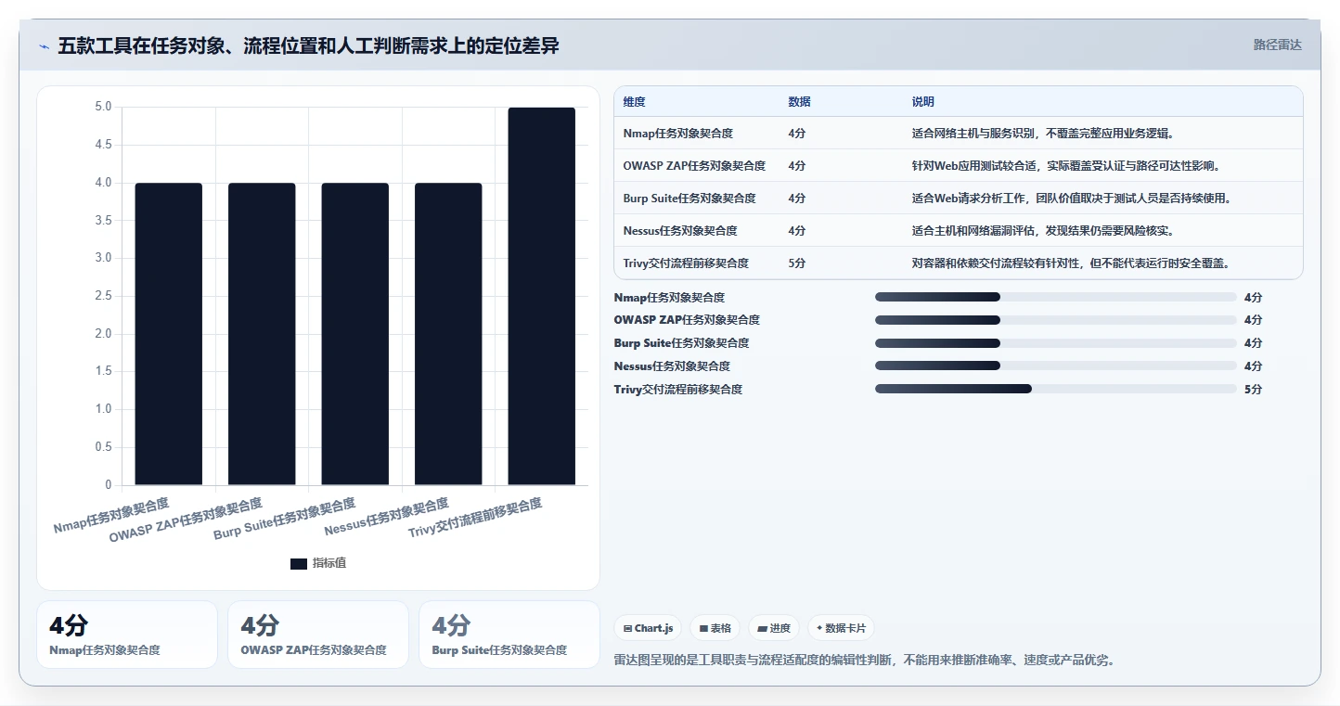Click the Chart.js chip

648,628
